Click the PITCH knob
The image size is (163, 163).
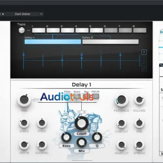click(42, 123)
